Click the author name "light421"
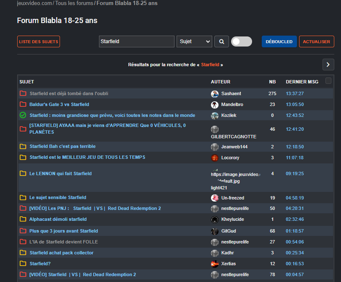 coord(219,188)
